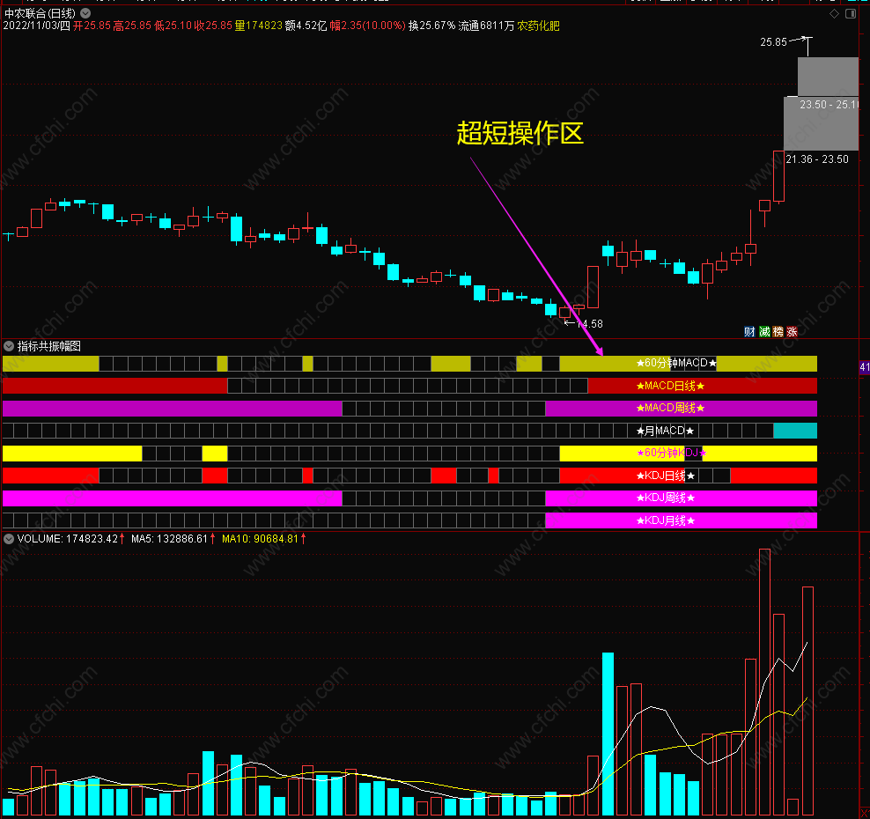Select the ★KDJ月线★ indicator label
Image resolution: width=870 pixels, height=819 pixels.
click(x=665, y=520)
